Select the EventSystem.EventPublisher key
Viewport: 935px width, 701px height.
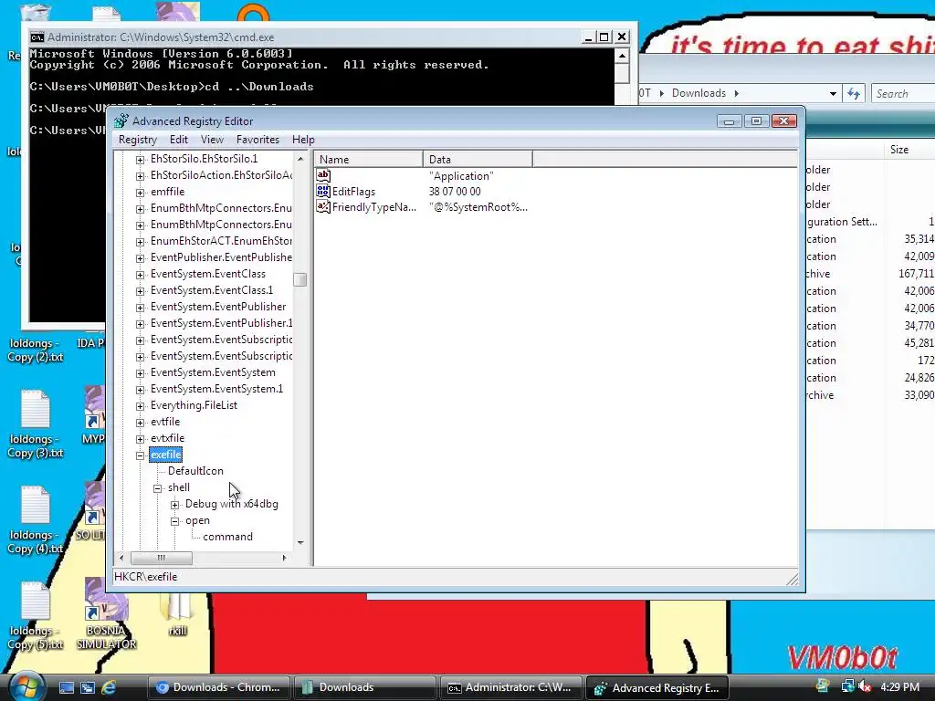click(x=218, y=307)
